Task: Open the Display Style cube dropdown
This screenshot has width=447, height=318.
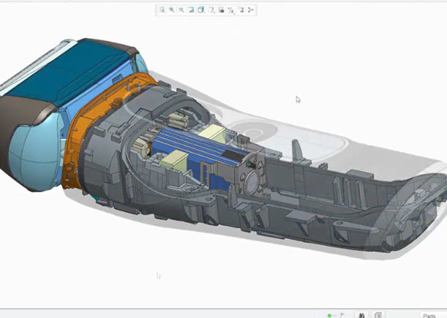Action: click(201, 10)
